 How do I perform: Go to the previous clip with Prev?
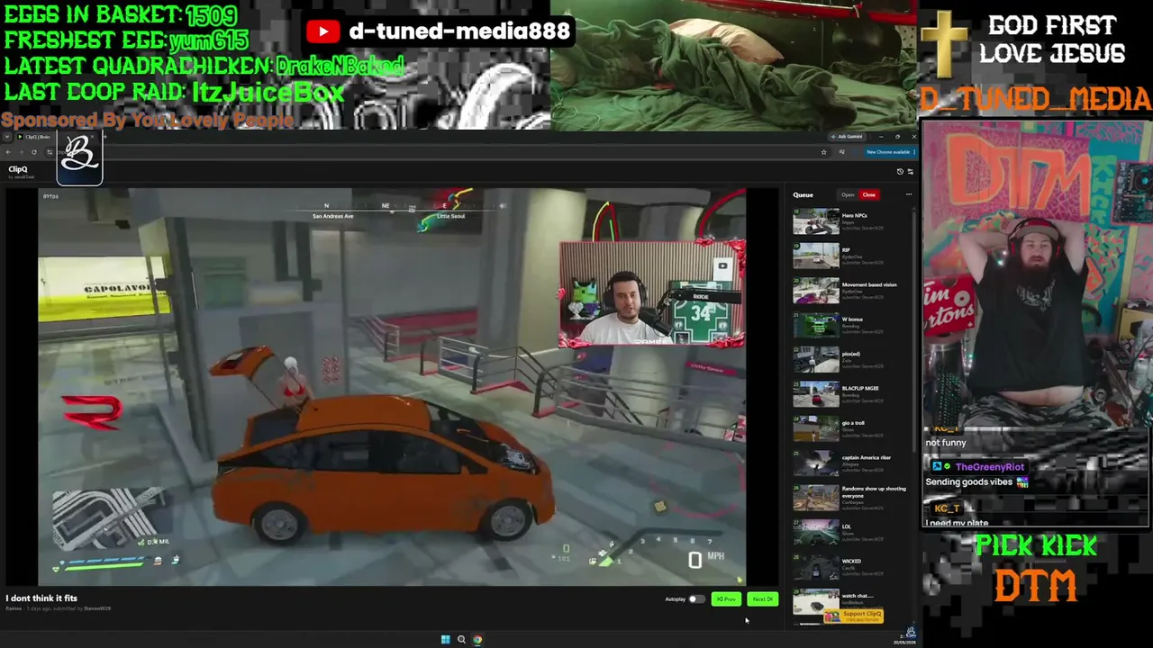726,599
